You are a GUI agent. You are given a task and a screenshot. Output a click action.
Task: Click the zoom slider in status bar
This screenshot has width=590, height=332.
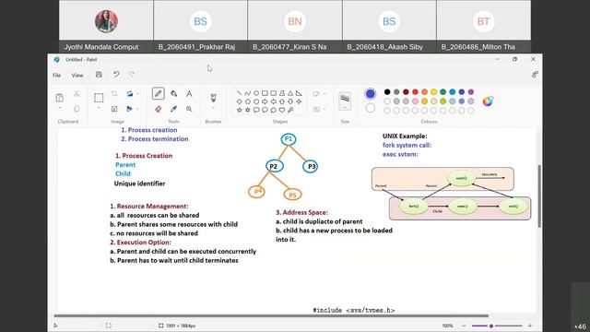tap(497, 326)
